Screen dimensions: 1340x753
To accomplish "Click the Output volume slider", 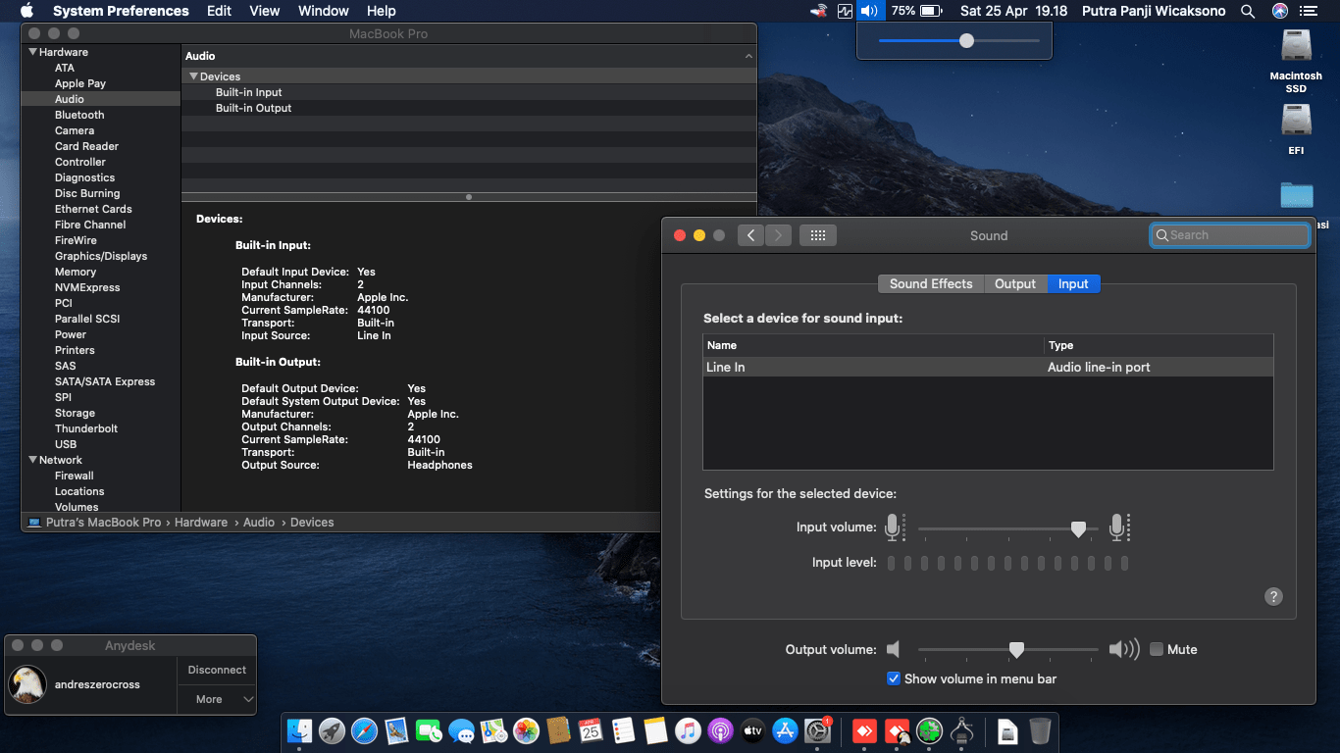I will pyautogui.click(x=1008, y=649).
